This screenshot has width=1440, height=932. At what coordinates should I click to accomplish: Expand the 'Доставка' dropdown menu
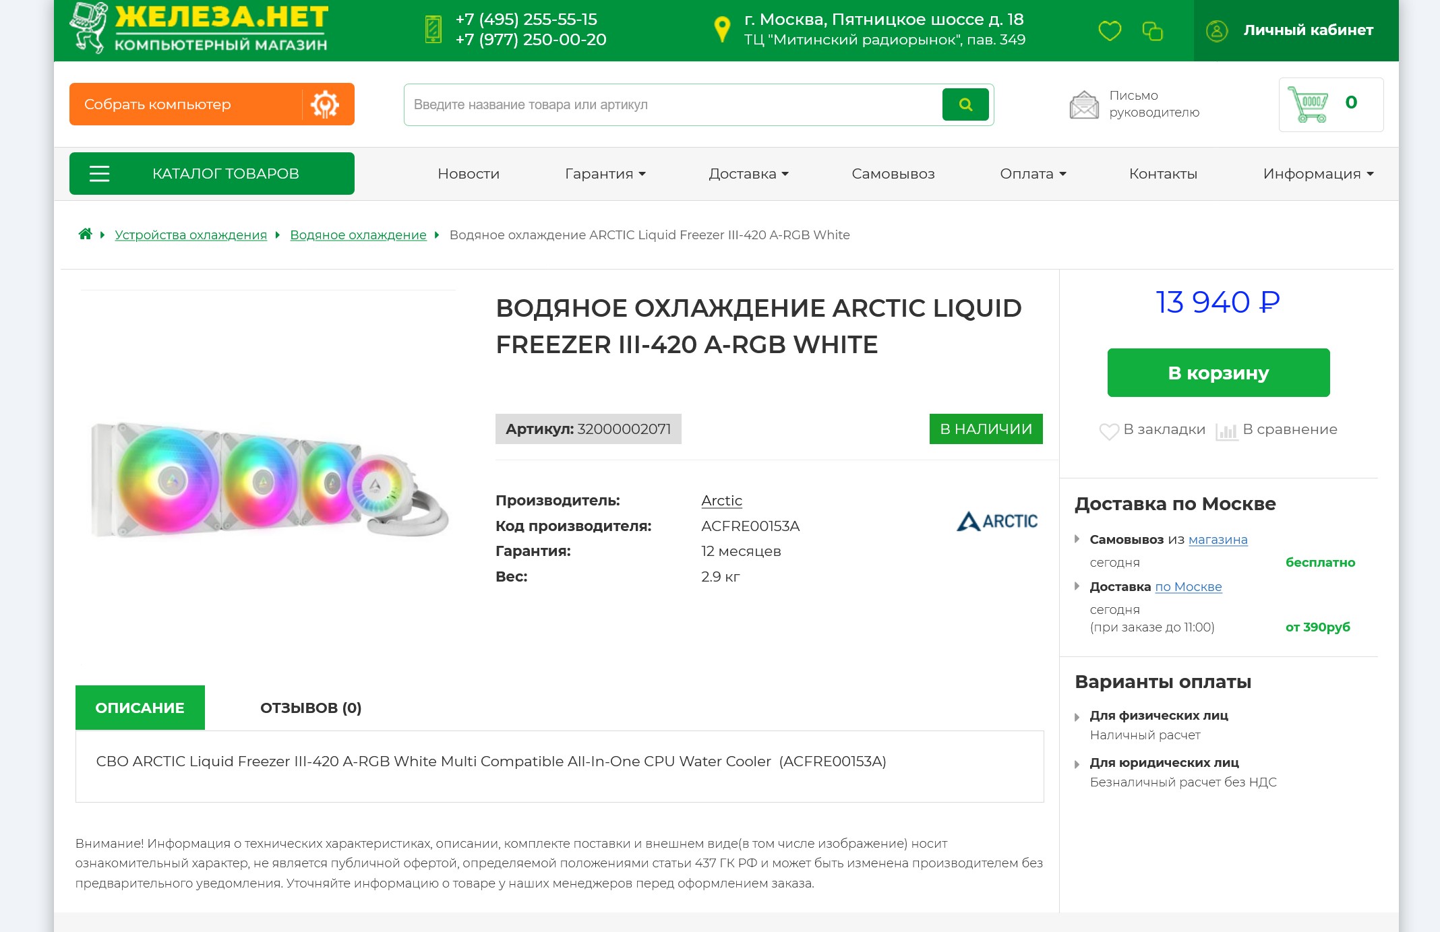click(x=748, y=174)
